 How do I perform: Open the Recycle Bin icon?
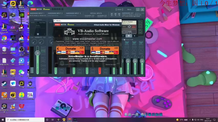pyautogui.click(x=4, y=50)
